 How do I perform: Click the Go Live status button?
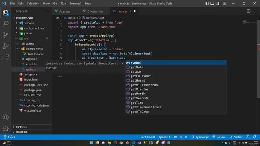pyautogui.click(x=219, y=137)
